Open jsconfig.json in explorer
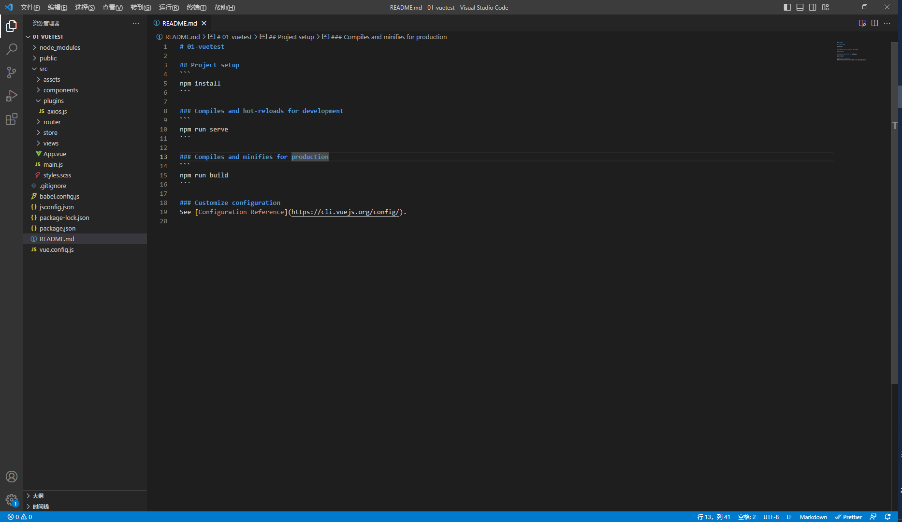Viewport: 902px width, 522px height. click(85, 207)
